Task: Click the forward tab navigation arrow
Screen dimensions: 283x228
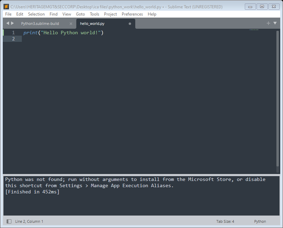Action: pyautogui.click(x=13, y=23)
